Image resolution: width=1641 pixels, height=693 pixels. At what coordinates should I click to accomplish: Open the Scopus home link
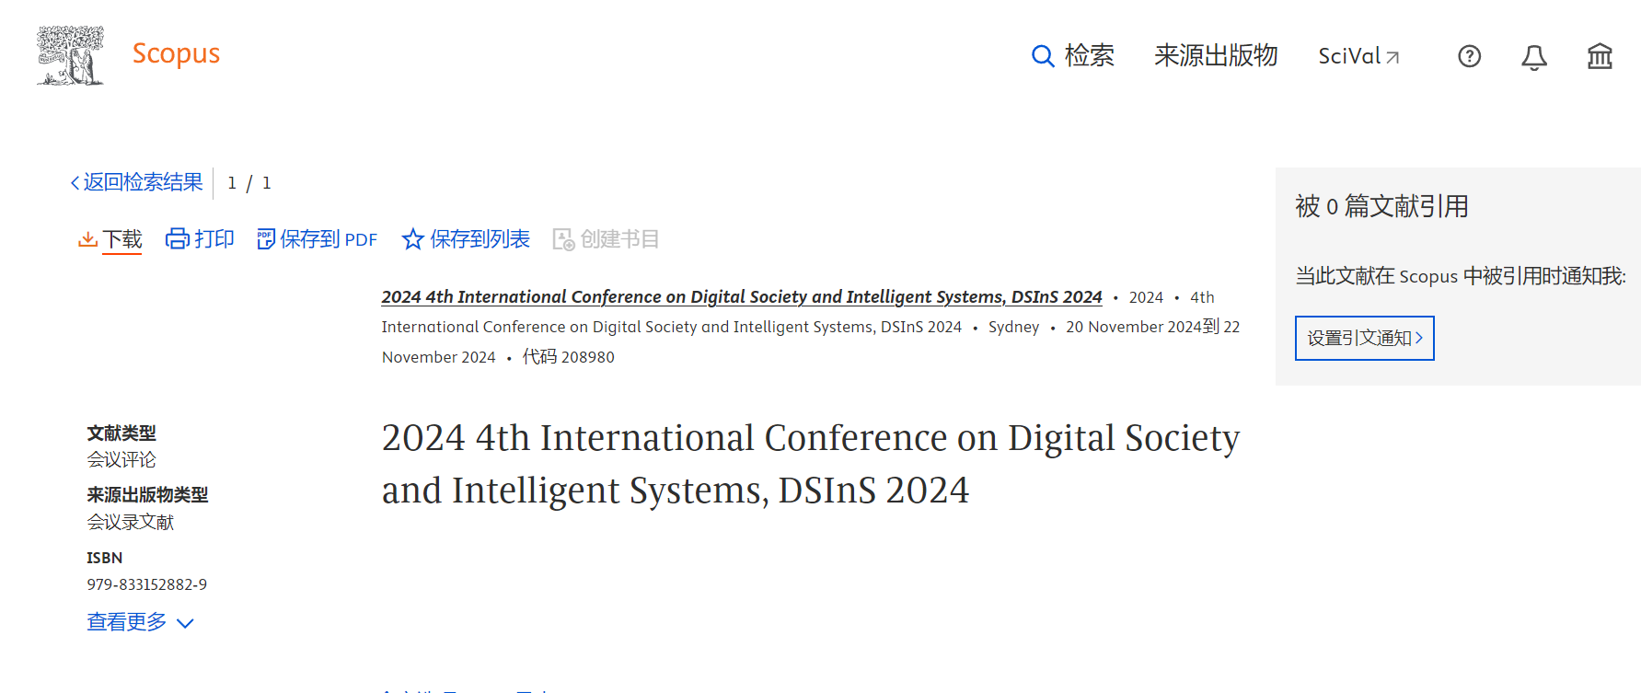coord(176,53)
